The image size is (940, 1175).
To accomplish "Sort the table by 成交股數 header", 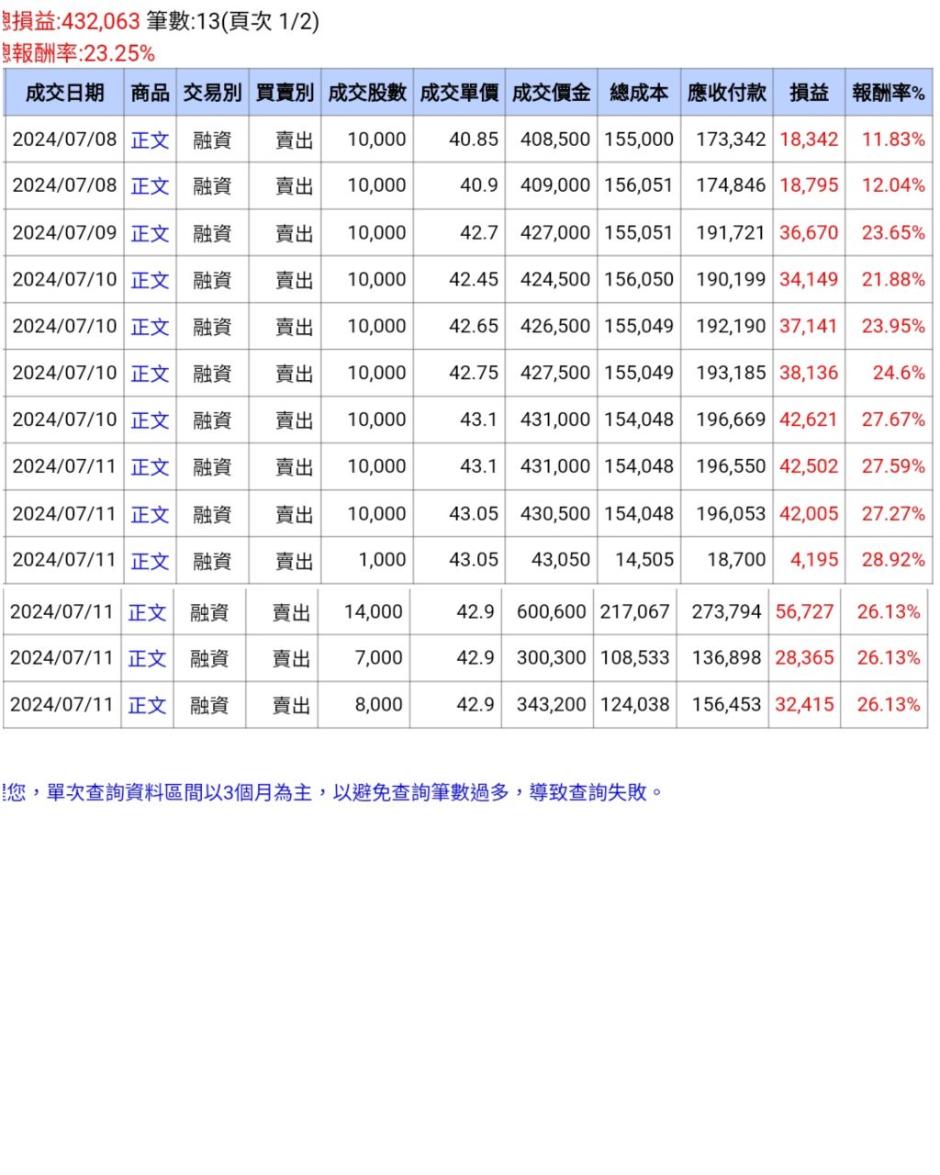I will 366,92.
